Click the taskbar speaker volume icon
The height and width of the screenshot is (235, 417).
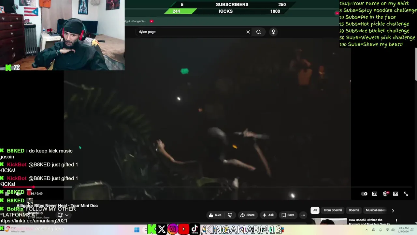click(392, 230)
